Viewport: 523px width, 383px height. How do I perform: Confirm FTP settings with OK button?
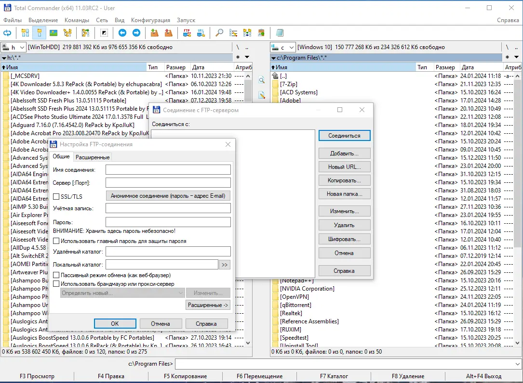point(115,324)
